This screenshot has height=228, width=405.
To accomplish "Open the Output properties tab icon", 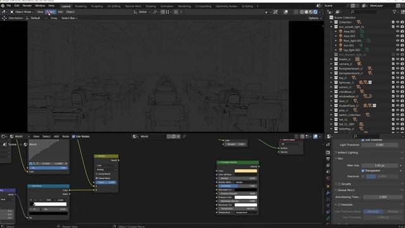I will (328, 159).
